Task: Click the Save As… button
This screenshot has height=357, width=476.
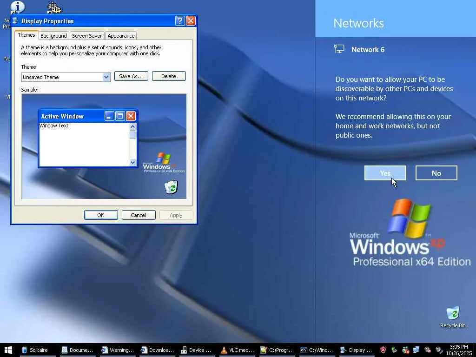Action: pyautogui.click(x=131, y=76)
